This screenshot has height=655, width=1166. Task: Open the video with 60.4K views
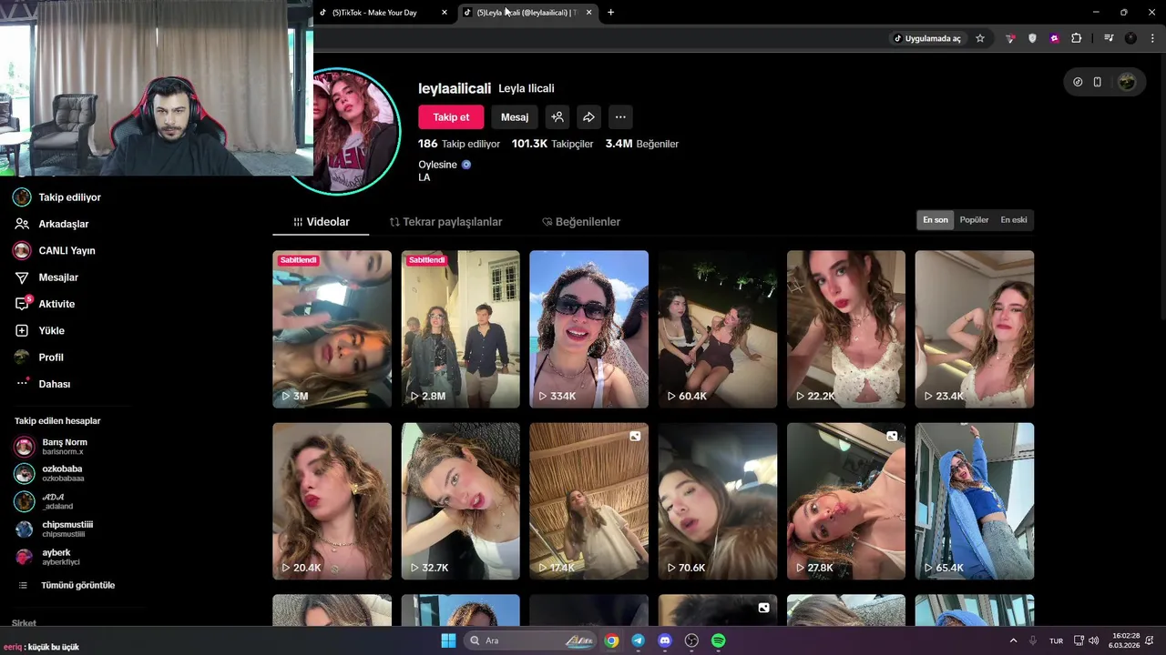[x=717, y=329]
